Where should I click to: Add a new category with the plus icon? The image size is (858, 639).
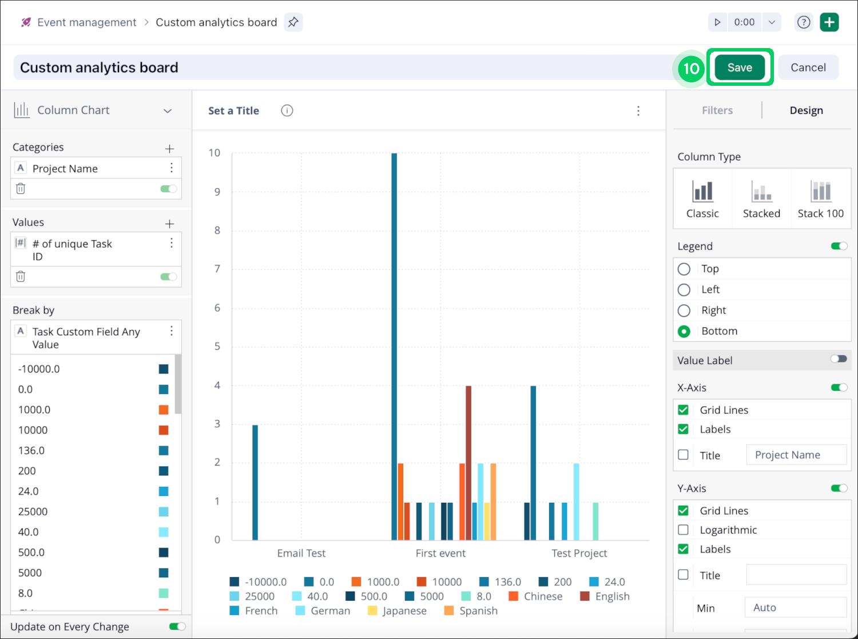click(x=169, y=149)
